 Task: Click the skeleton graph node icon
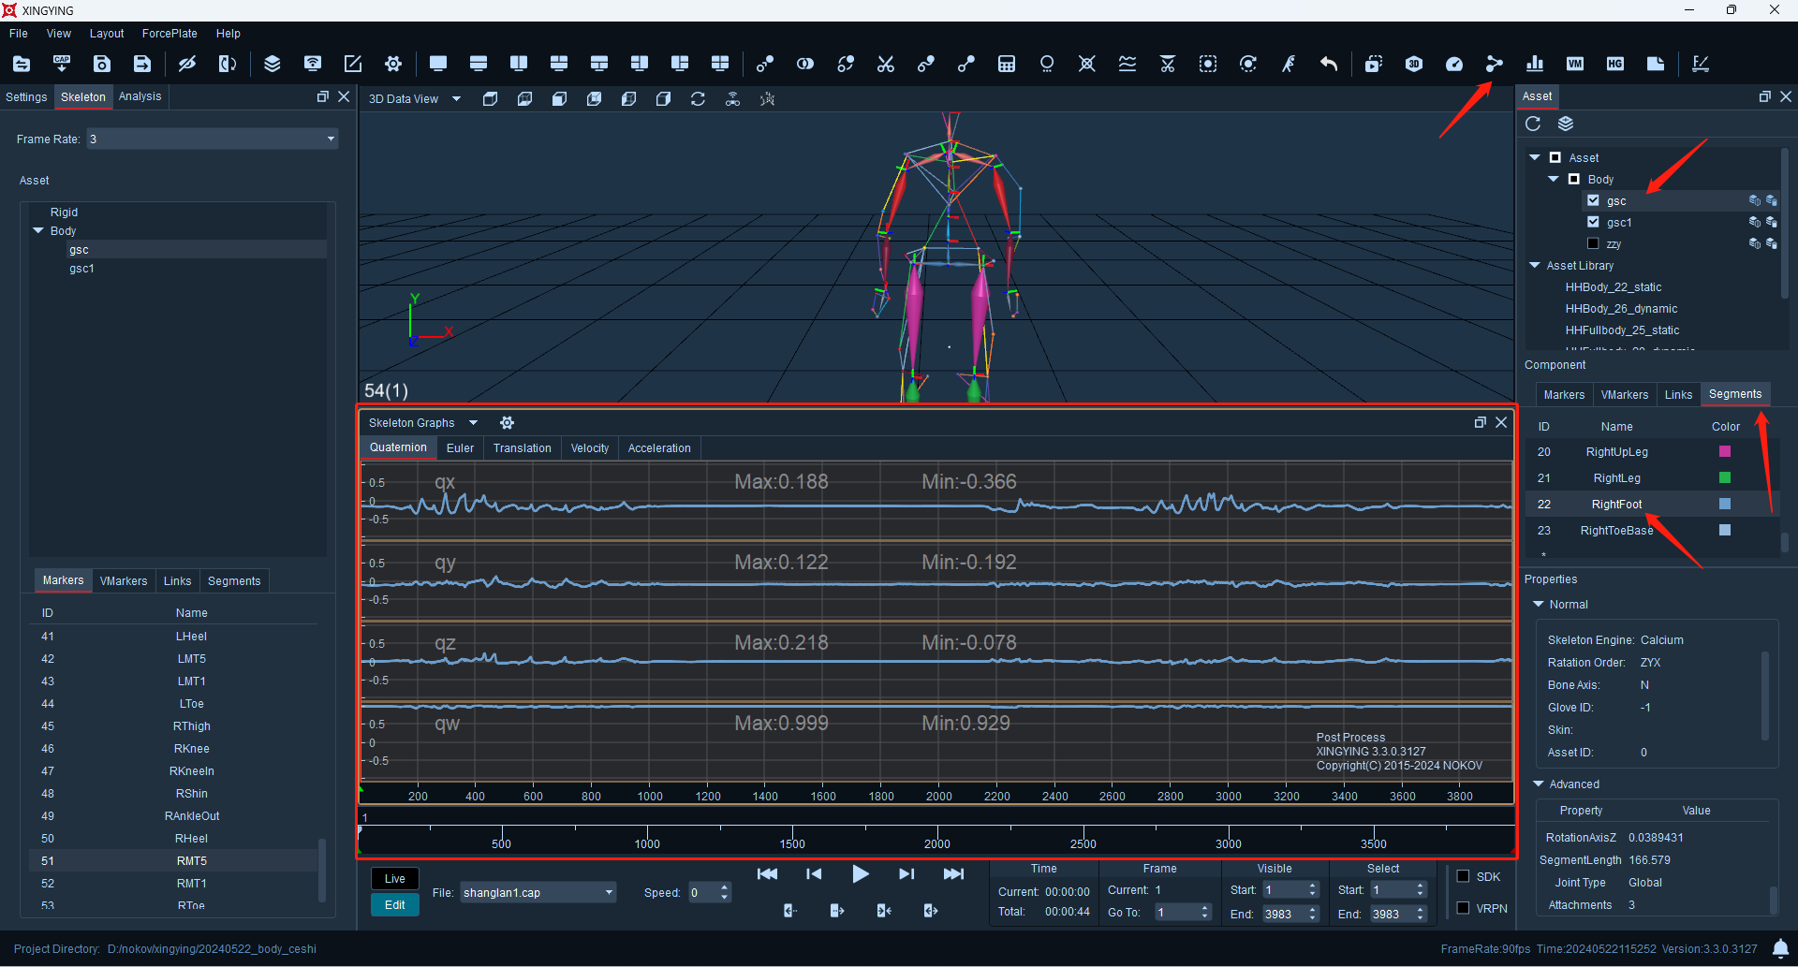(x=1495, y=64)
